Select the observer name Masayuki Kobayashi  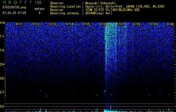pyautogui.click(x=100, y=3)
